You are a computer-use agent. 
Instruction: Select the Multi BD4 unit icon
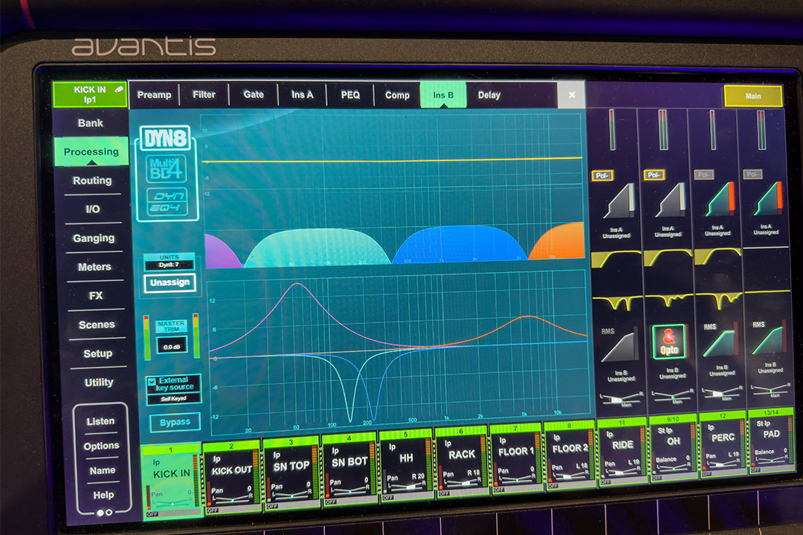pos(166,169)
